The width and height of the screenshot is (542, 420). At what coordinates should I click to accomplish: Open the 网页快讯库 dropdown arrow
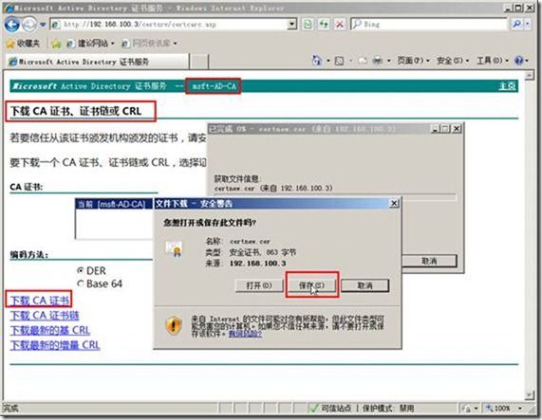(x=176, y=44)
